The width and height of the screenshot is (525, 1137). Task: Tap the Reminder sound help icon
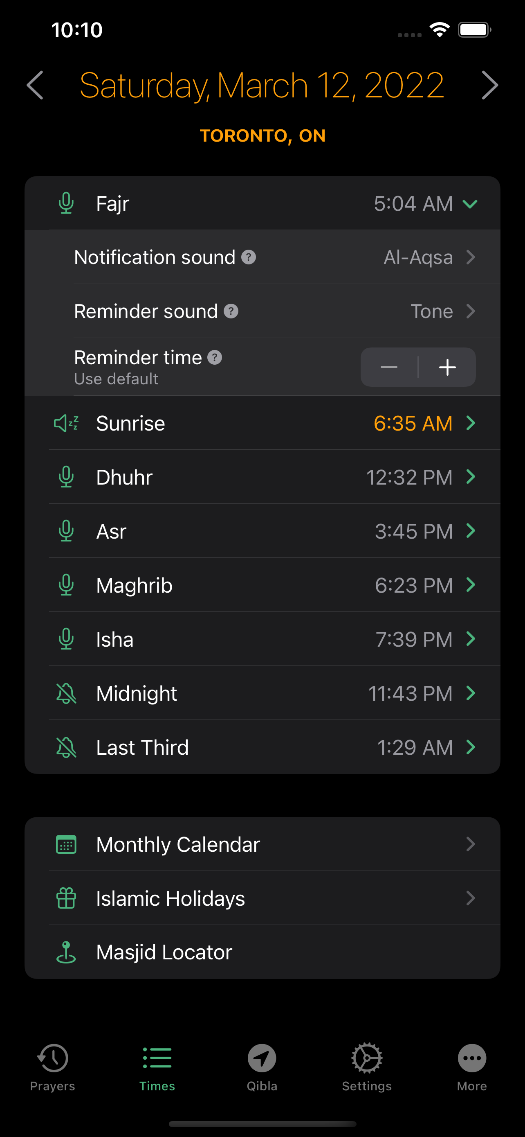point(231,311)
